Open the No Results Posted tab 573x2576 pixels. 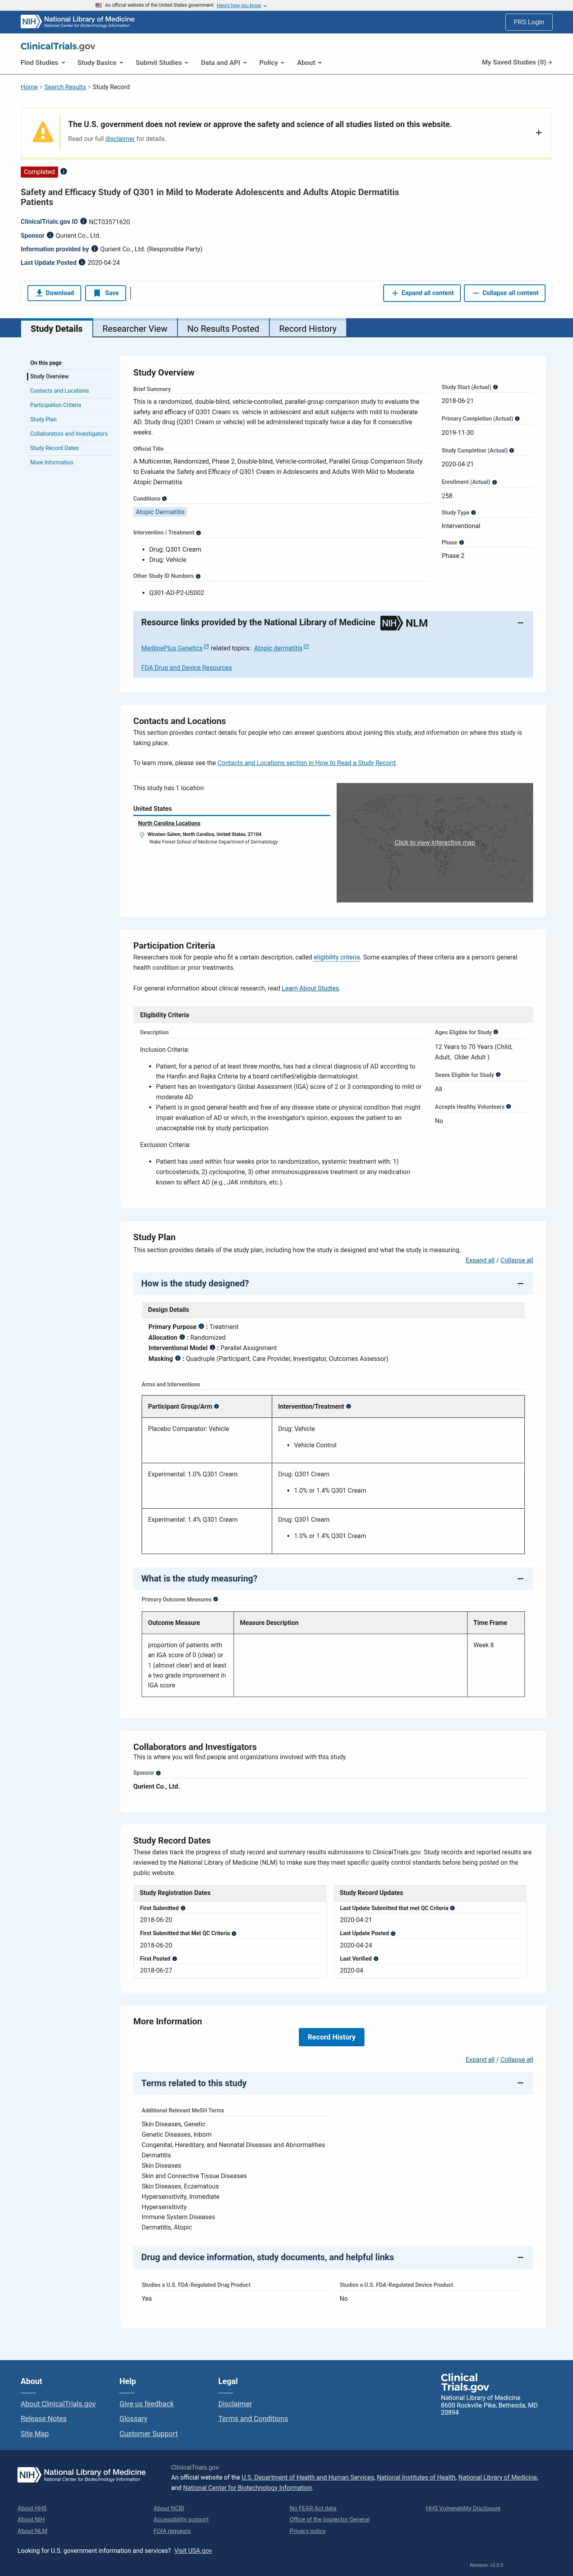tap(222, 329)
